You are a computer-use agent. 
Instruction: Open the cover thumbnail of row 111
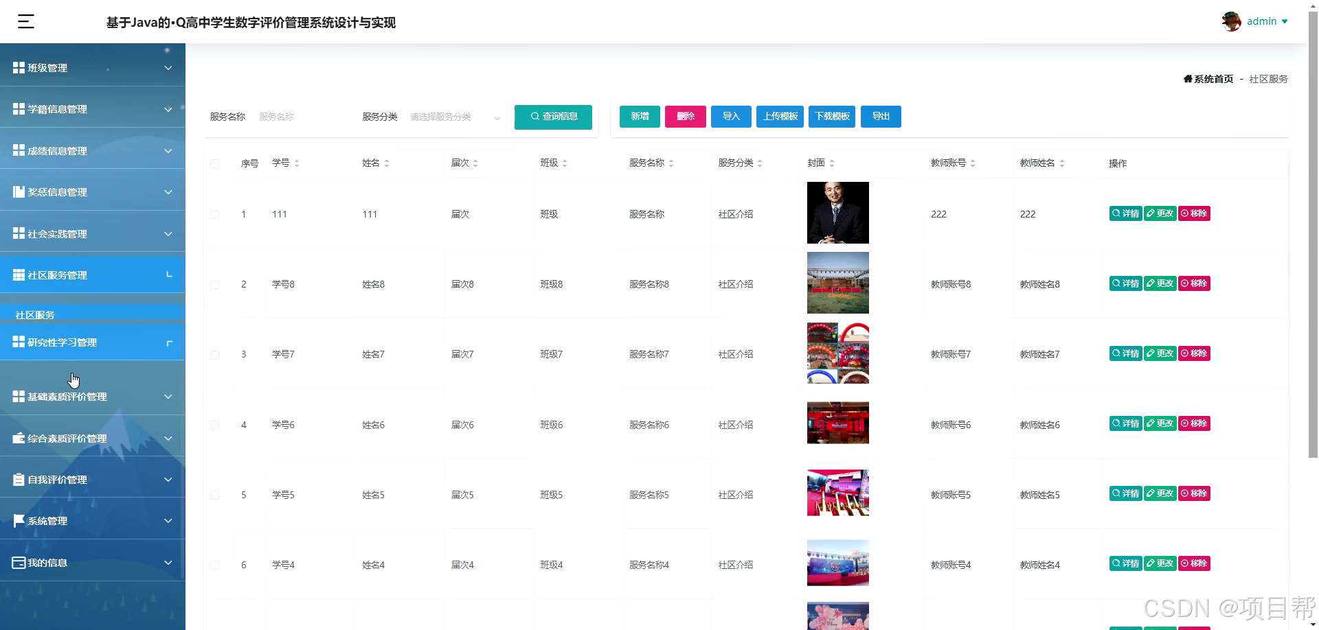pos(837,213)
